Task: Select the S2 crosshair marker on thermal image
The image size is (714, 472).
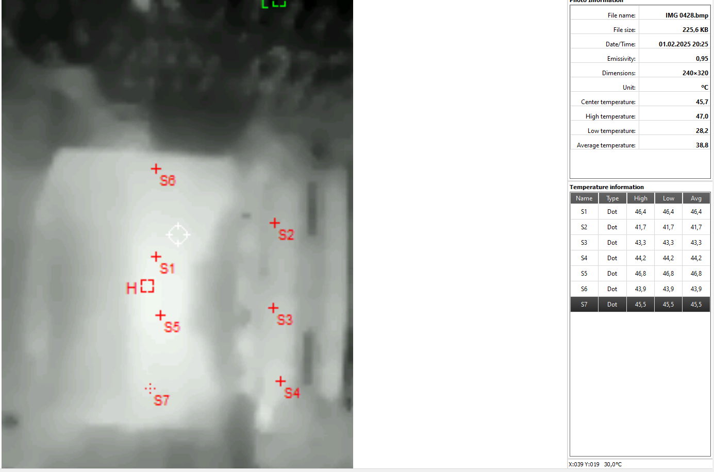Action: pyautogui.click(x=275, y=223)
